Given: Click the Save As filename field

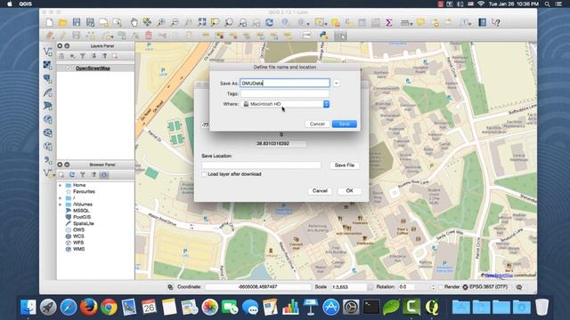Looking at the screenshot, I should click(285, 84).
